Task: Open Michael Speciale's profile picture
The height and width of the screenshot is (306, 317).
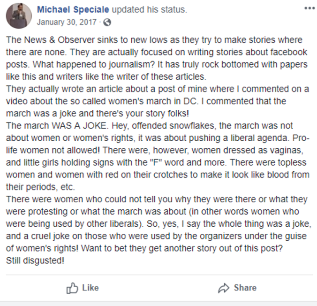Action: pyautogui.click(x=19, y=15)
